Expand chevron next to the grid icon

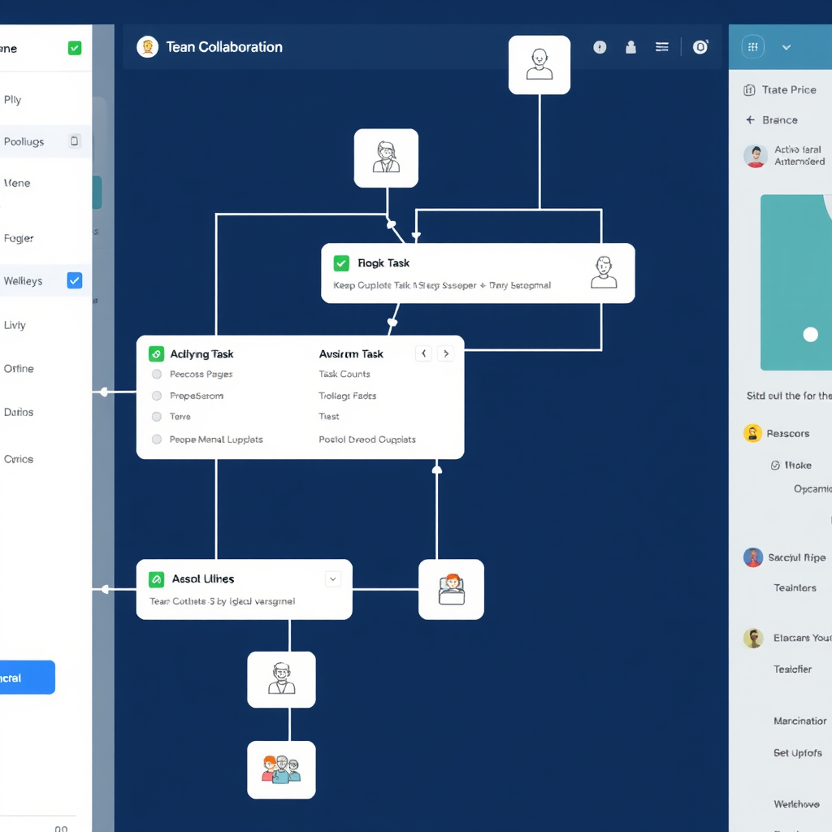tap(786, 47)
